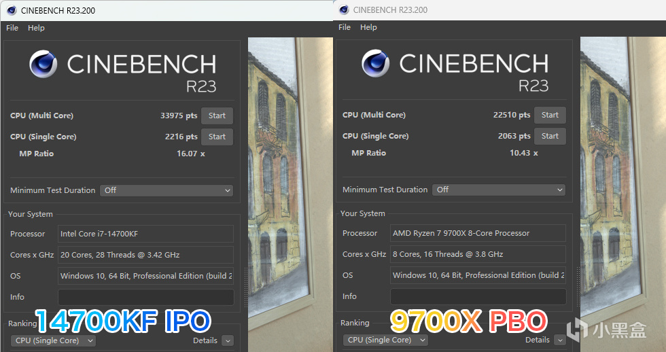Click Cinebench sphere logo in right window
This screenshot has width=666, height=352.
coord(375,63)
